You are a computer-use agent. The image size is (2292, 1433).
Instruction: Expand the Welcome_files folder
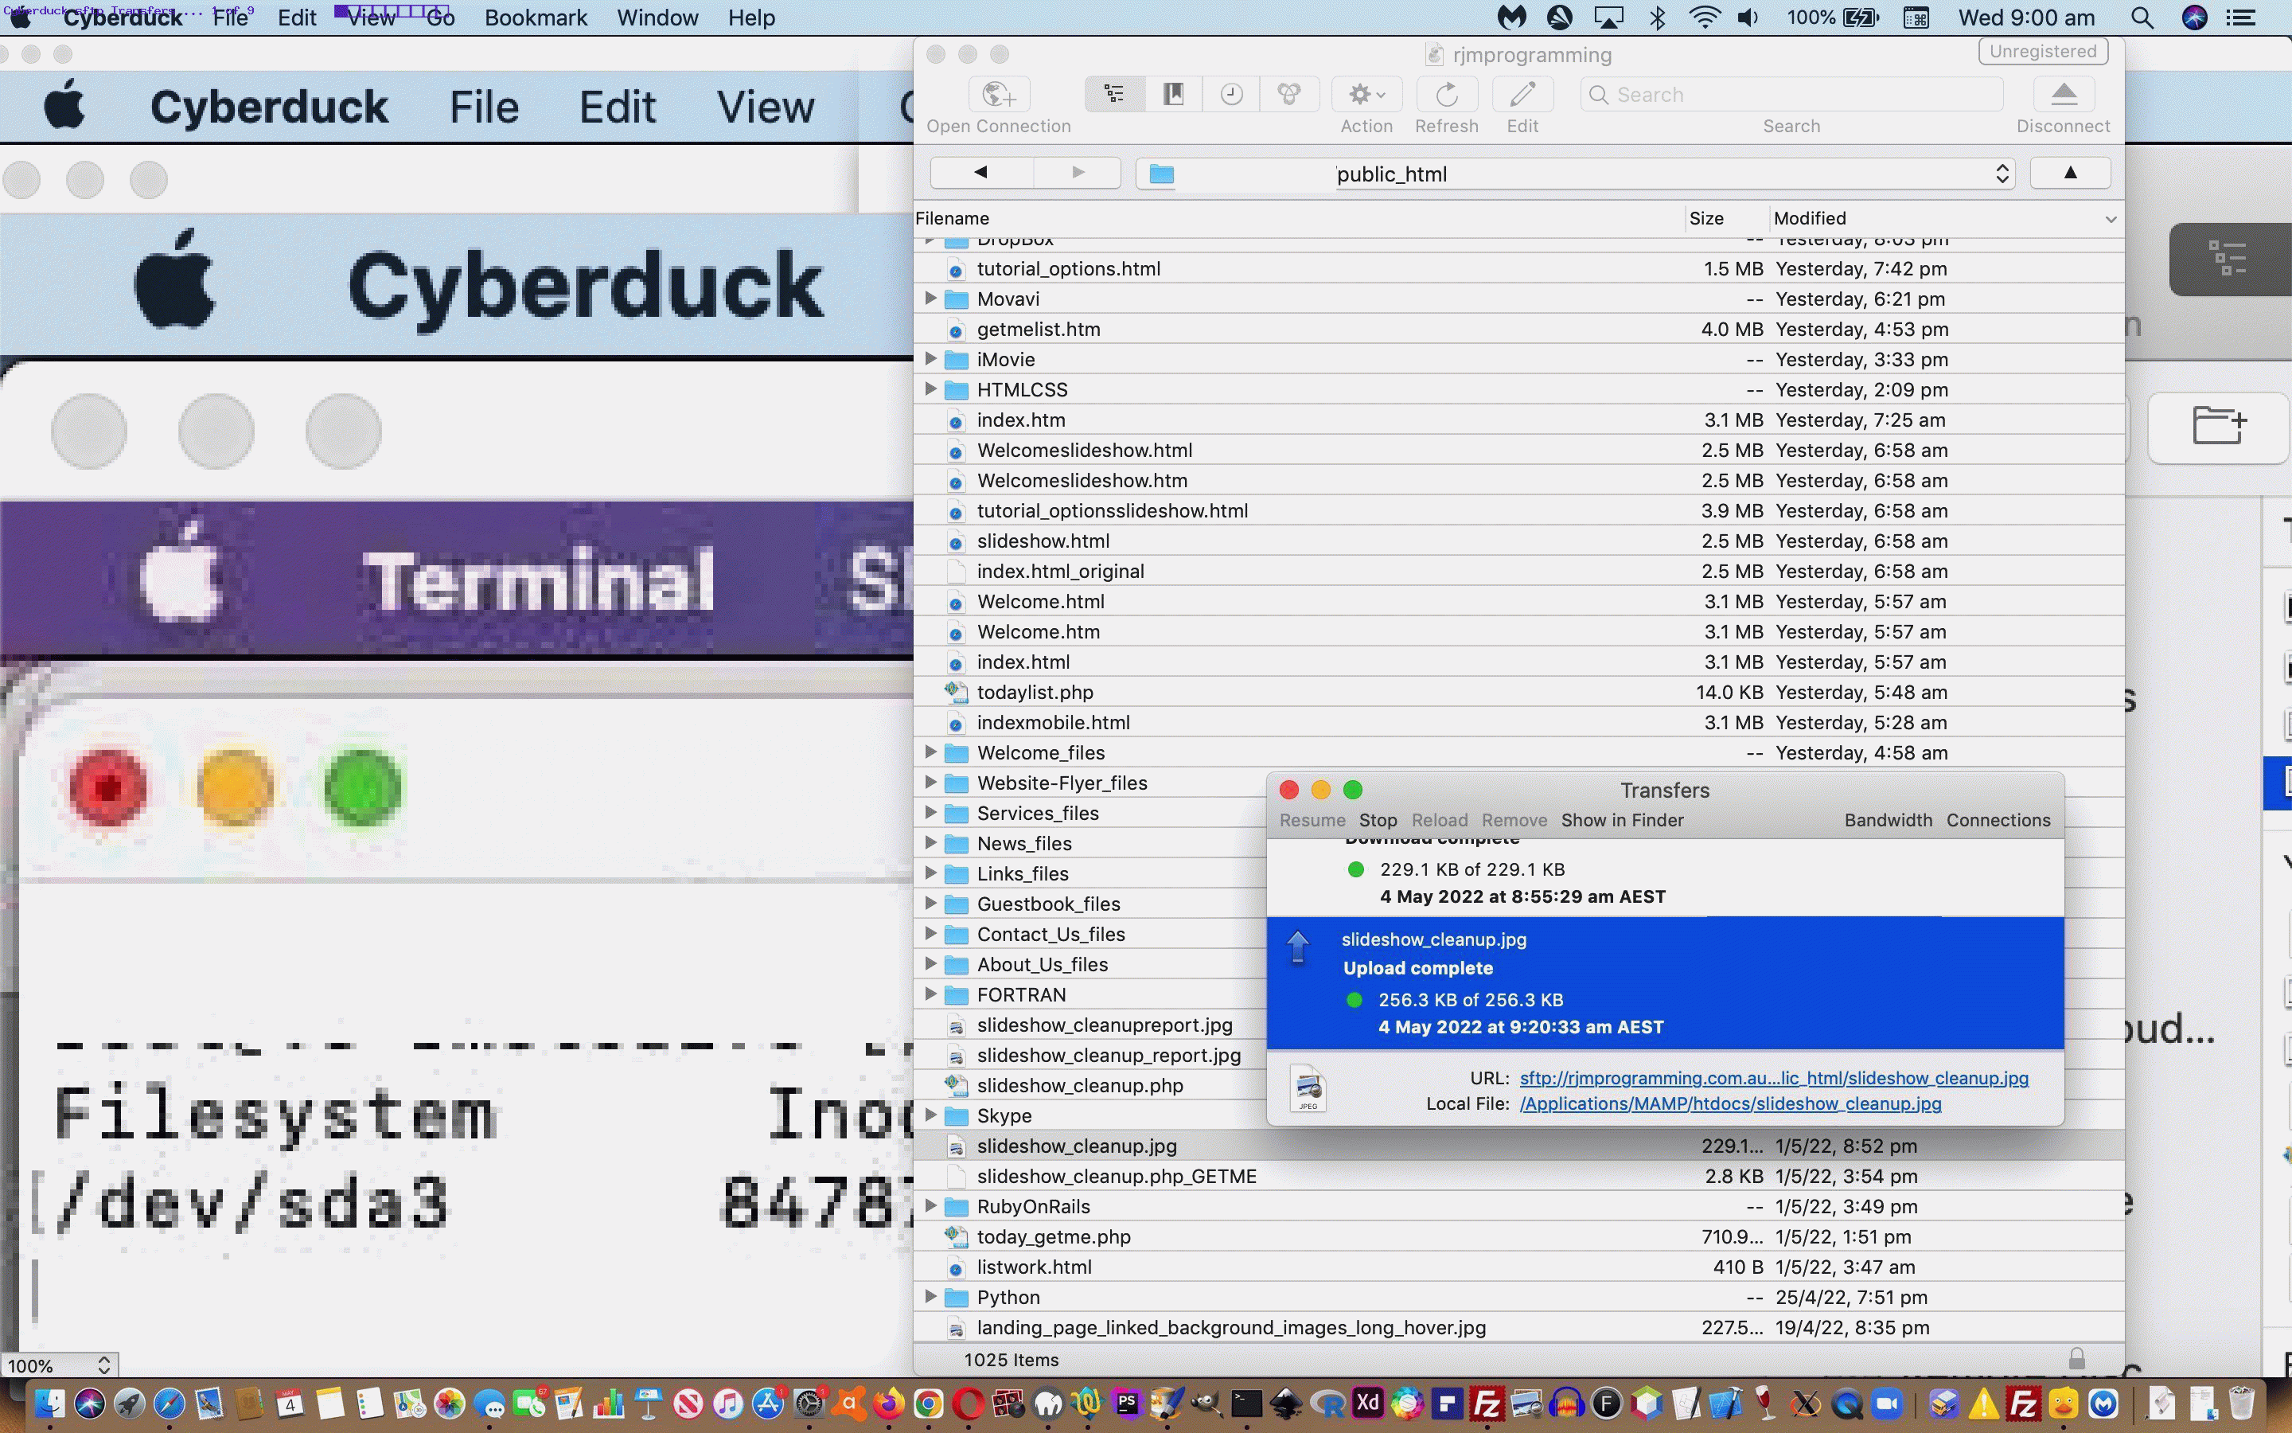click(x=930, y=752)
